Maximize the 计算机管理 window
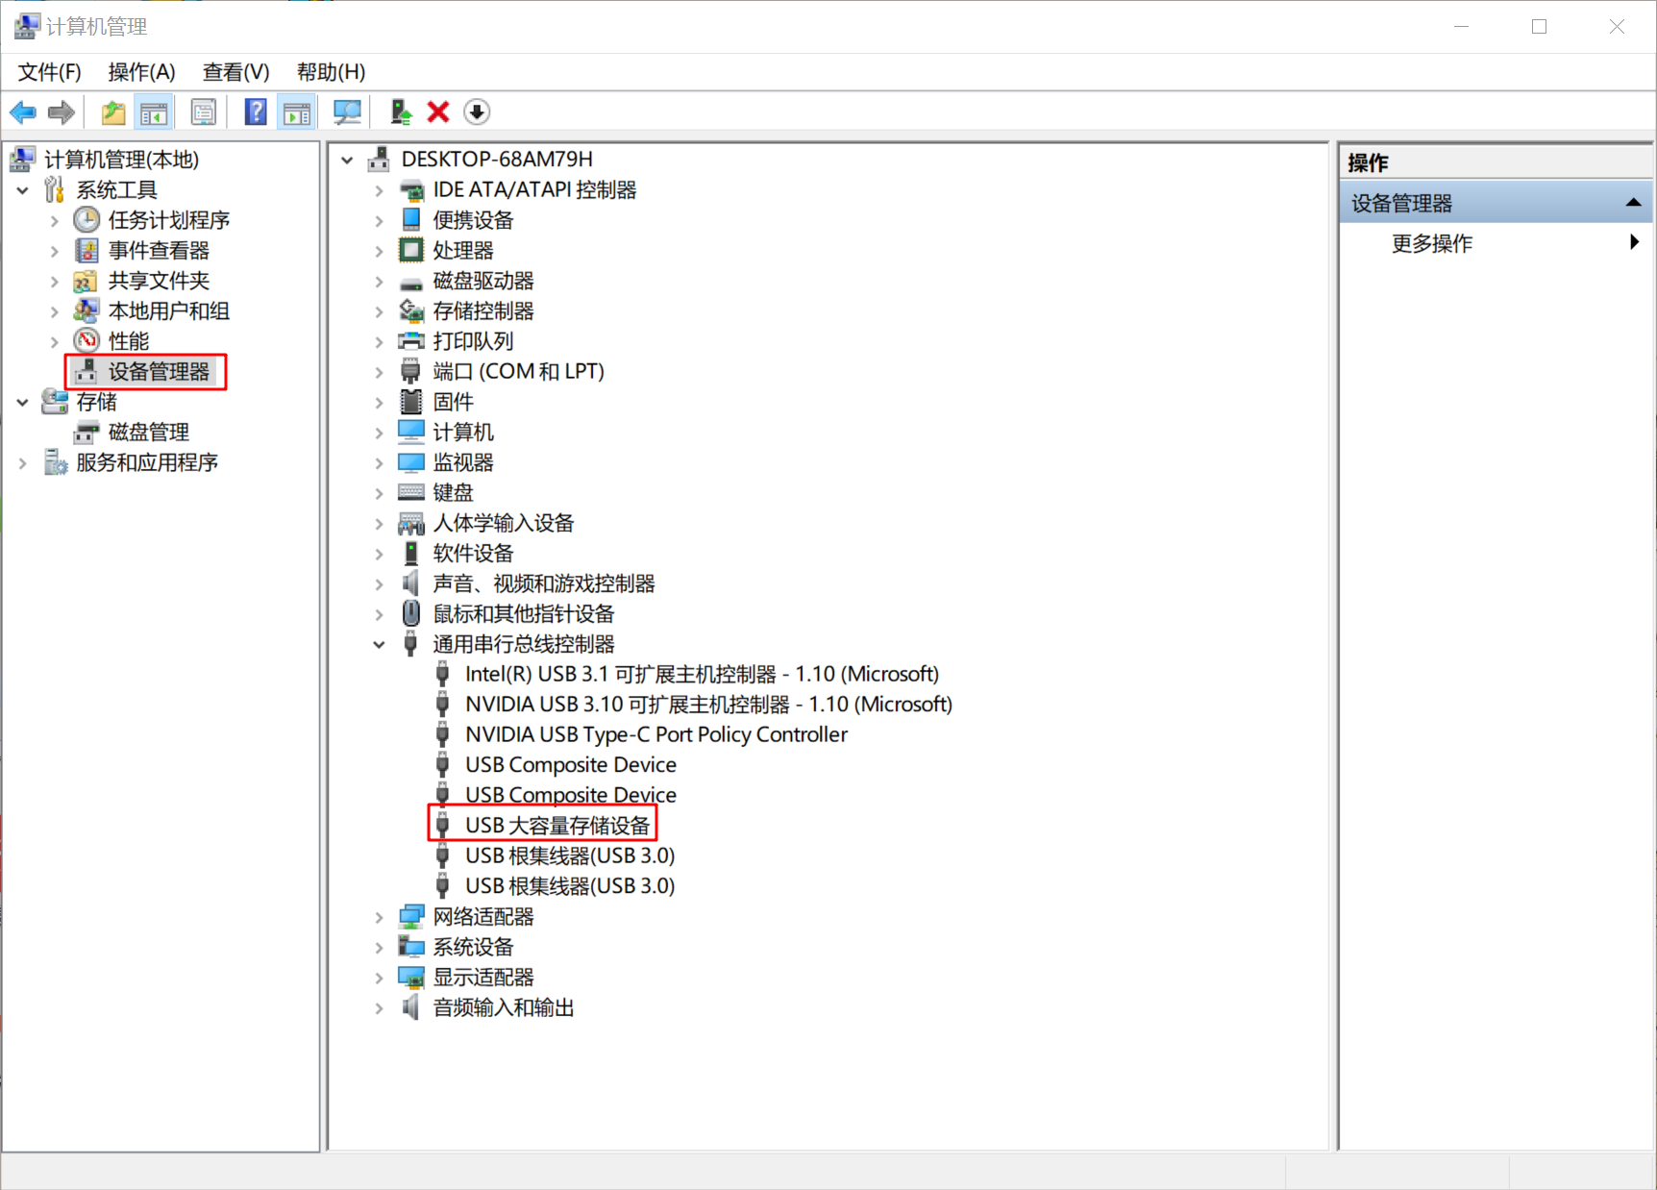1657x1190 pixels. (x=1539, y=27)
